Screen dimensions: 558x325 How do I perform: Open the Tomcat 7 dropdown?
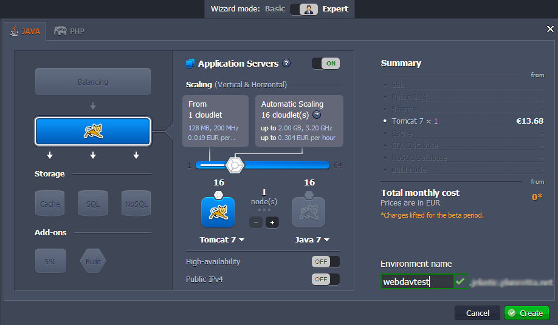point(222,240)
